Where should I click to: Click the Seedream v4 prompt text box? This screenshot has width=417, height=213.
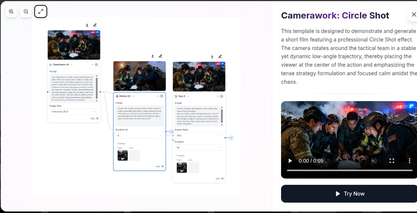coord(72,89)
